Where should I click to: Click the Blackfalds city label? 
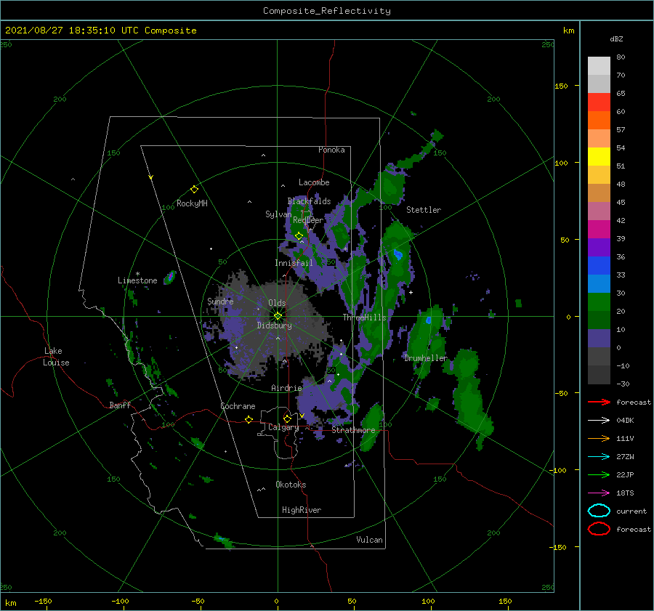309,201
